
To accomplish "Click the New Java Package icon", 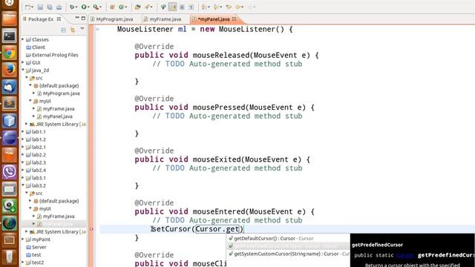I will point(112,7).
